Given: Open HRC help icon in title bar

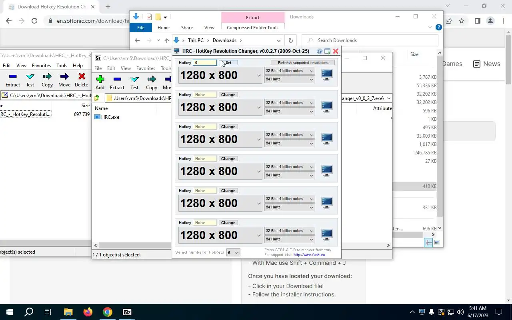Looking at the screenshot, I should (319, 51).
